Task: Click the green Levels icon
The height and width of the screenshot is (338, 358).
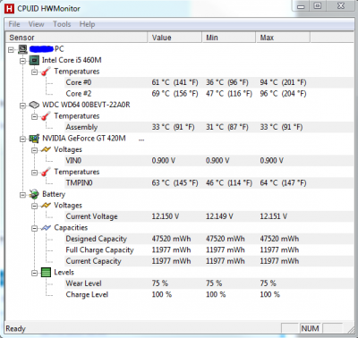Action: [46, 273]
